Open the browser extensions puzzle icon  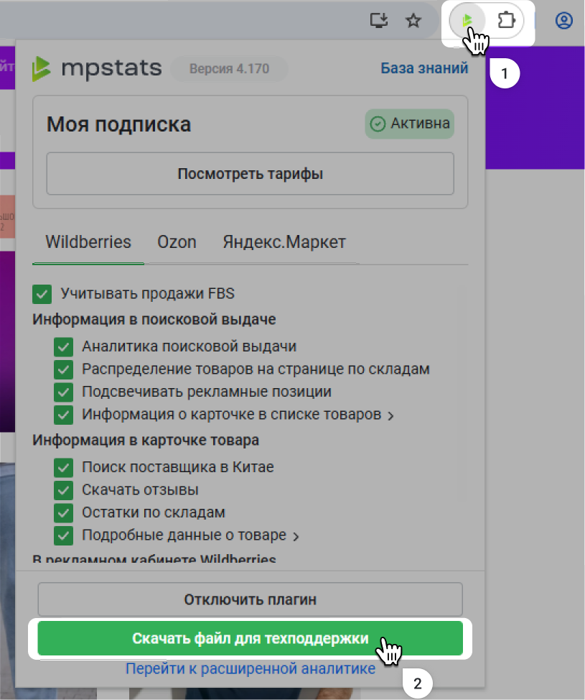[x=507, y=21]
